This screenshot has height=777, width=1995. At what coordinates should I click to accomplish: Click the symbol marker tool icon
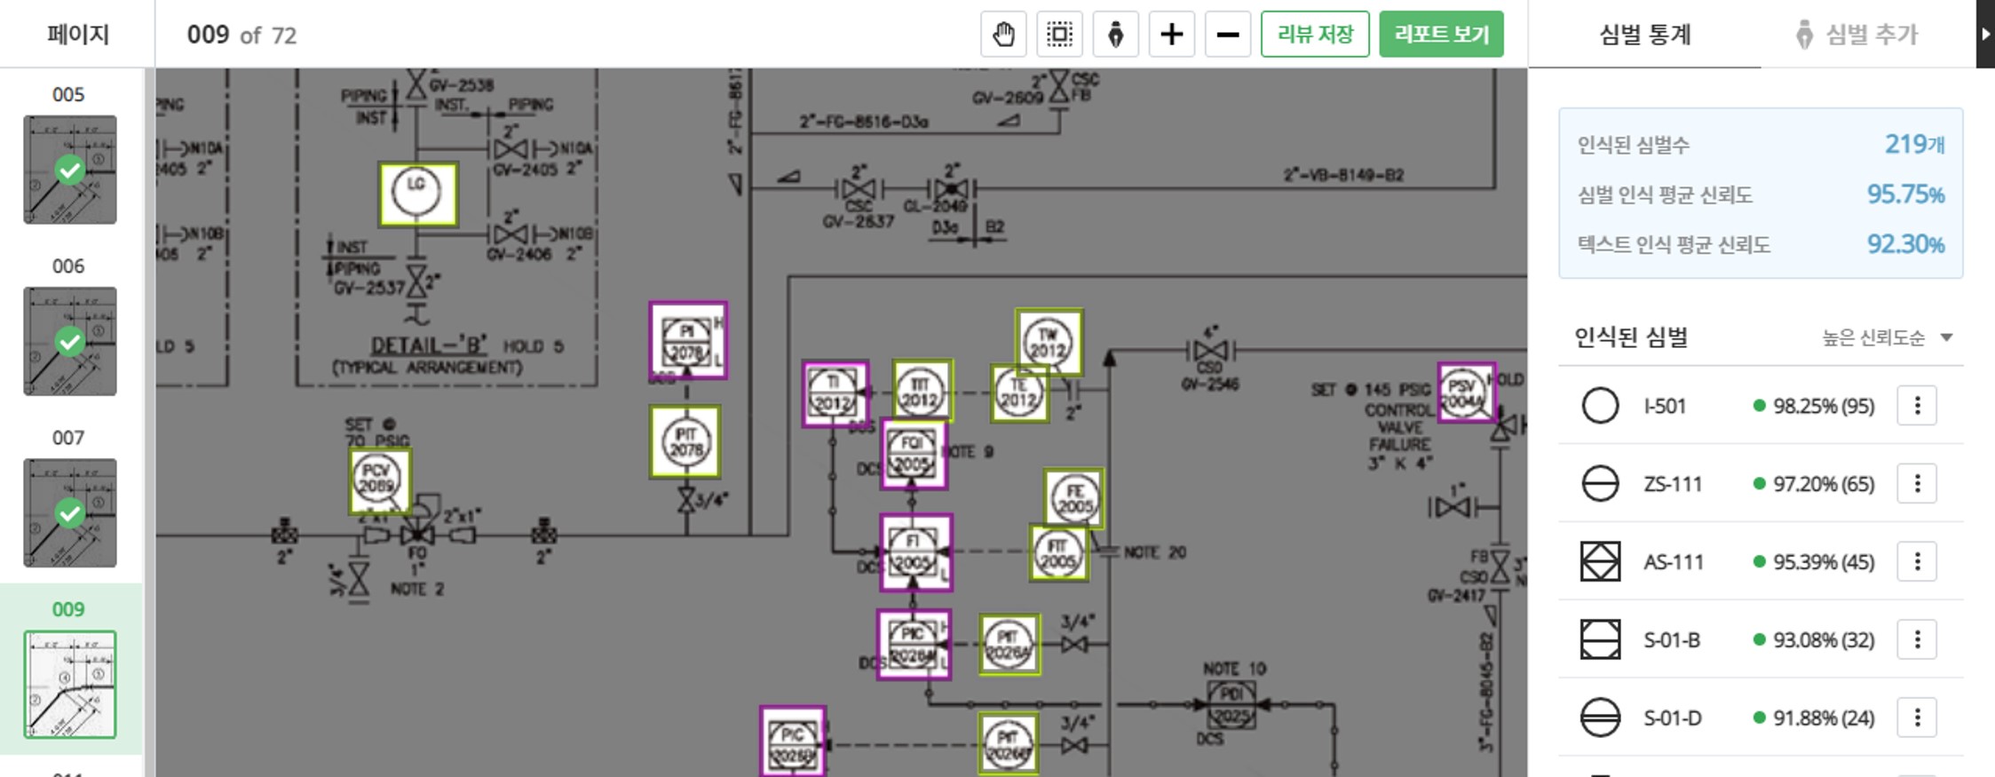(1115, 35)
